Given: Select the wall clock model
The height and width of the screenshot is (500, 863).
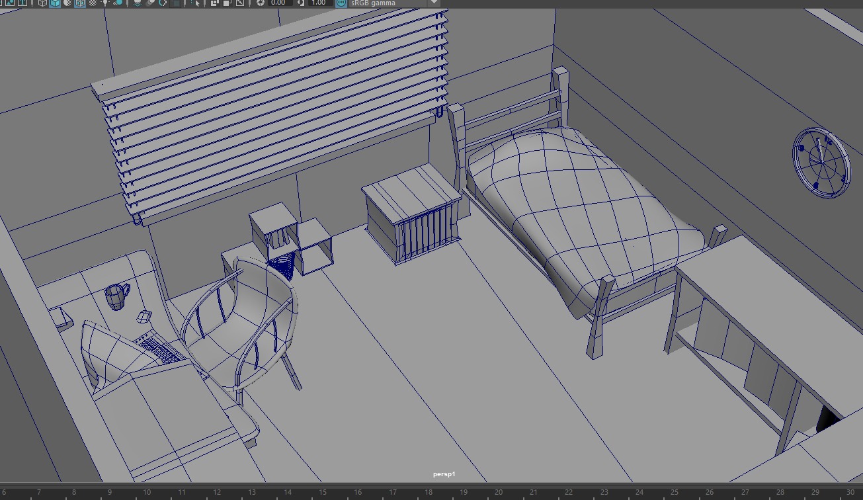Looking at the screenshot, I should pyautogui.click(x=821, y=163).
